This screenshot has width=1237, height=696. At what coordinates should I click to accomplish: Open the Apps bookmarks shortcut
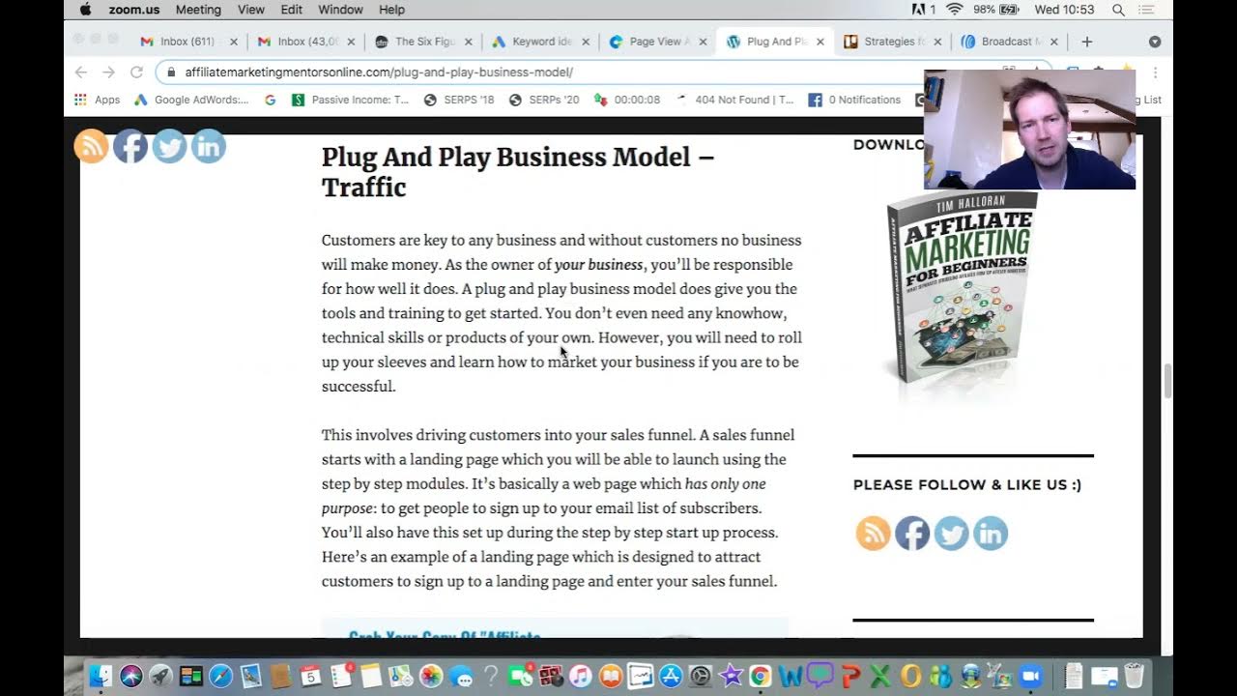pos(98,100)
